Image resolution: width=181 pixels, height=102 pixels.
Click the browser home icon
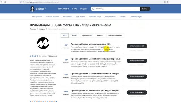tap(5, 2)
